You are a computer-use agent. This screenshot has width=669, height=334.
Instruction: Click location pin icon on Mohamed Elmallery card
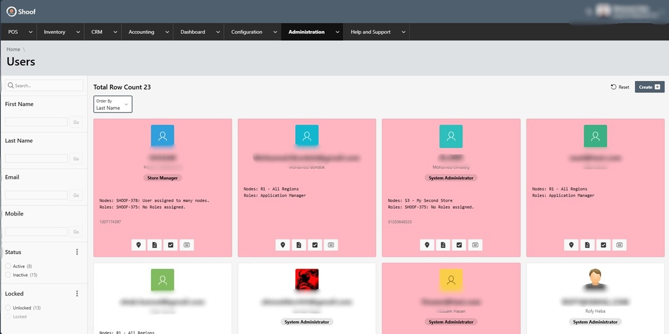[x=427, y=245]
